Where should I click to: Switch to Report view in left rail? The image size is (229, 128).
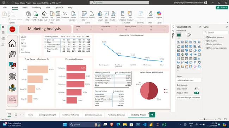[x=3, y=27]
